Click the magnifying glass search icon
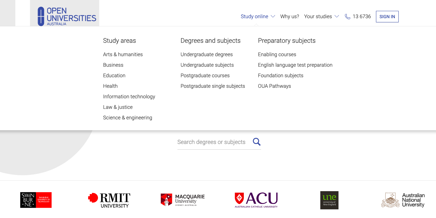 tap(257, 142)
